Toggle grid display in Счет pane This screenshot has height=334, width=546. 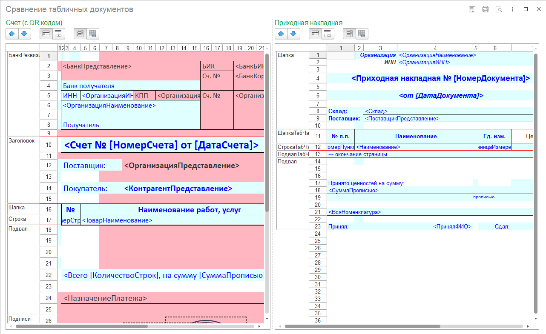point(58,34)
